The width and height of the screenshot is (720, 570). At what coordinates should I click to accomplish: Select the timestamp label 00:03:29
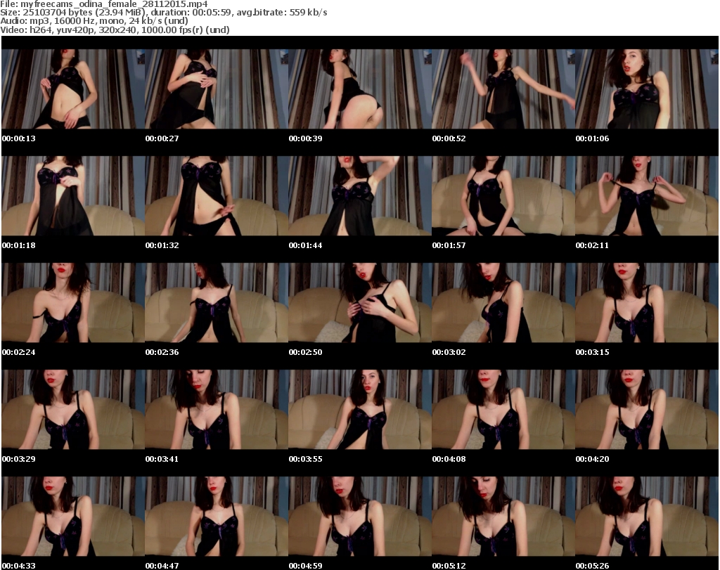click(19, 459)
